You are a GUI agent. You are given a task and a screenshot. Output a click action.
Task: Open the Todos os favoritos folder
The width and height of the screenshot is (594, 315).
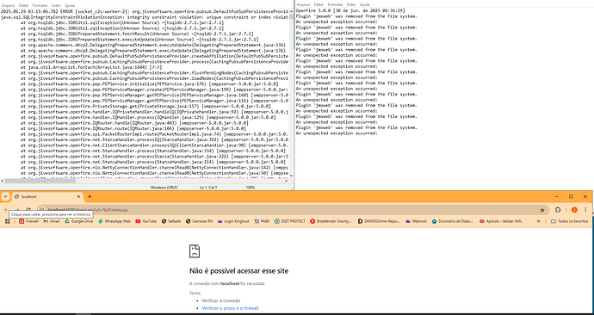tap(569, 221)
